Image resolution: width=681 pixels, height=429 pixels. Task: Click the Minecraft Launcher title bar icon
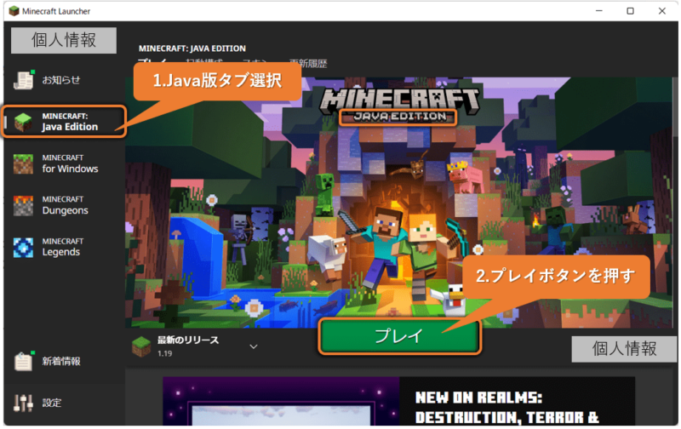14,11
